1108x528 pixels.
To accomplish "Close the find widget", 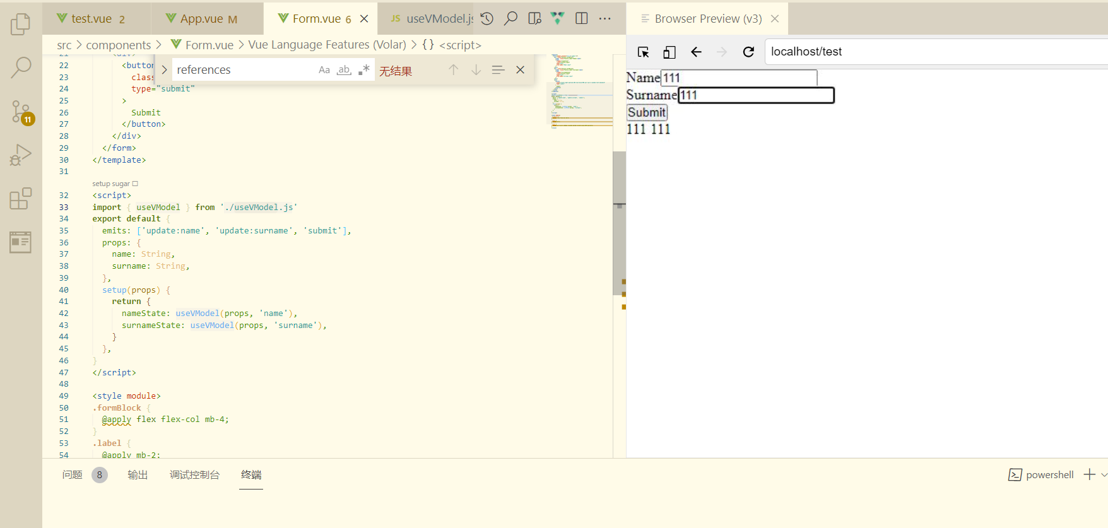I will [521, 70].
